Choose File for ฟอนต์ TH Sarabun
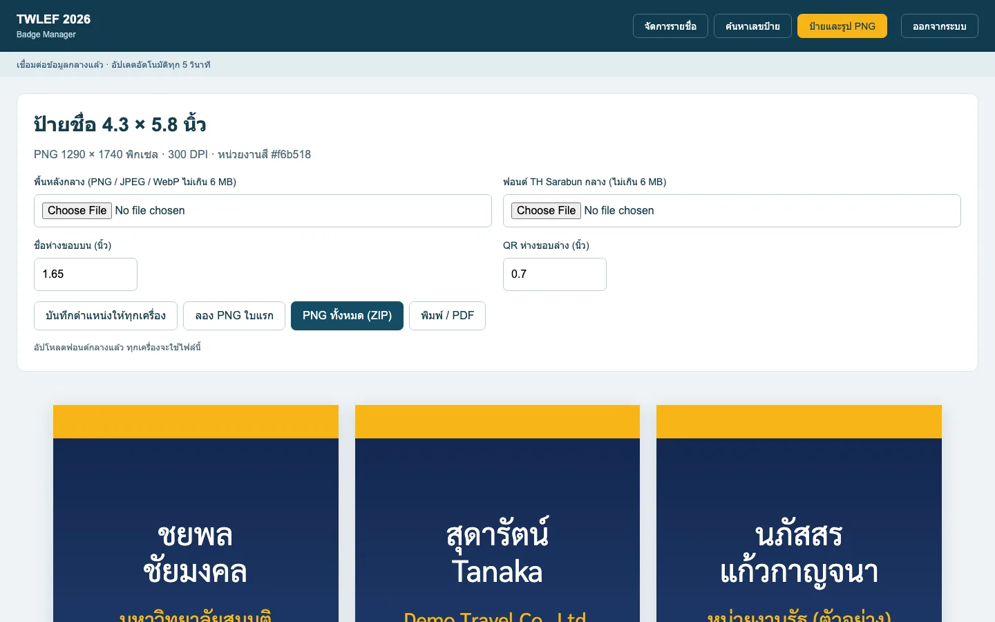This screenshot has width=995, height=622. click(546, 211)
